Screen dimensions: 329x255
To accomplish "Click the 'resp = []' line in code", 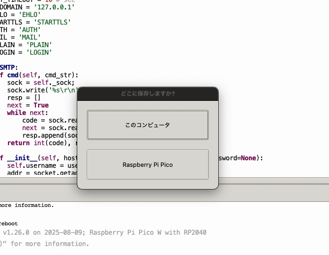I will [x=24, y=98].
